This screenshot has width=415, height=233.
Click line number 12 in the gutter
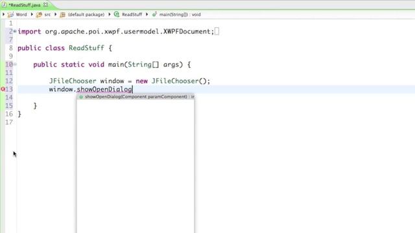(8, 81)
